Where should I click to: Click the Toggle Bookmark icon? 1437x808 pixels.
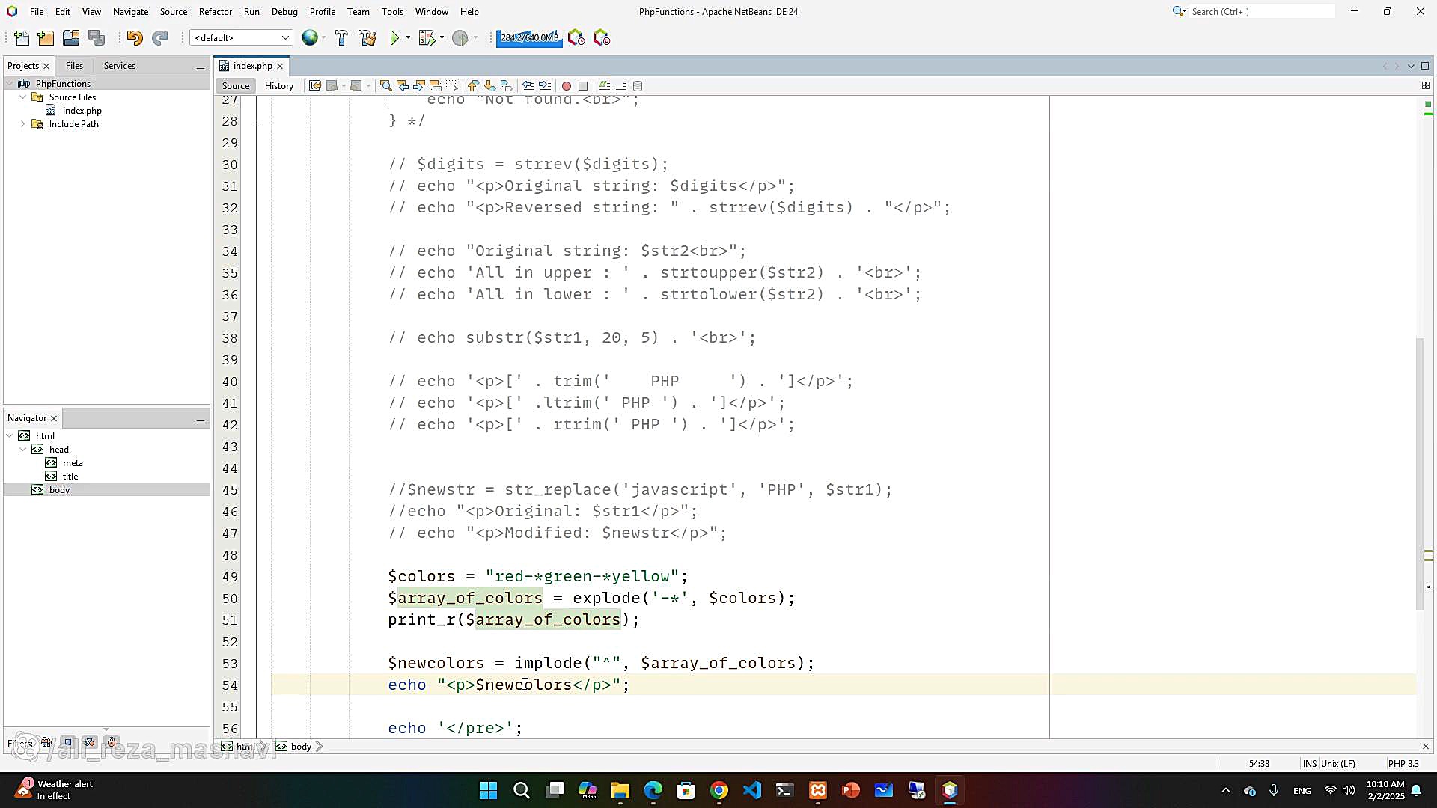tap(506, 86)
